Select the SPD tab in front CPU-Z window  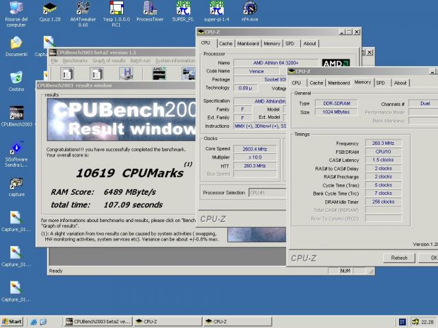(381, 83)
